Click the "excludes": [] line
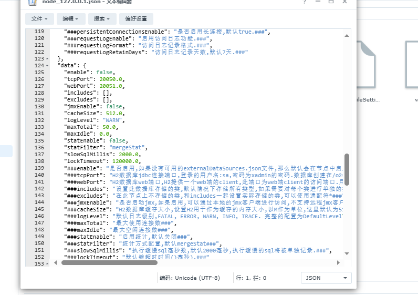This screenshot has width=418, height=295. [x=88, y=100]
